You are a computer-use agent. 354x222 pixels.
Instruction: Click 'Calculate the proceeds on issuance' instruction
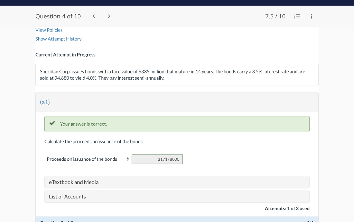pyautogui.click(x=94, y=142)
